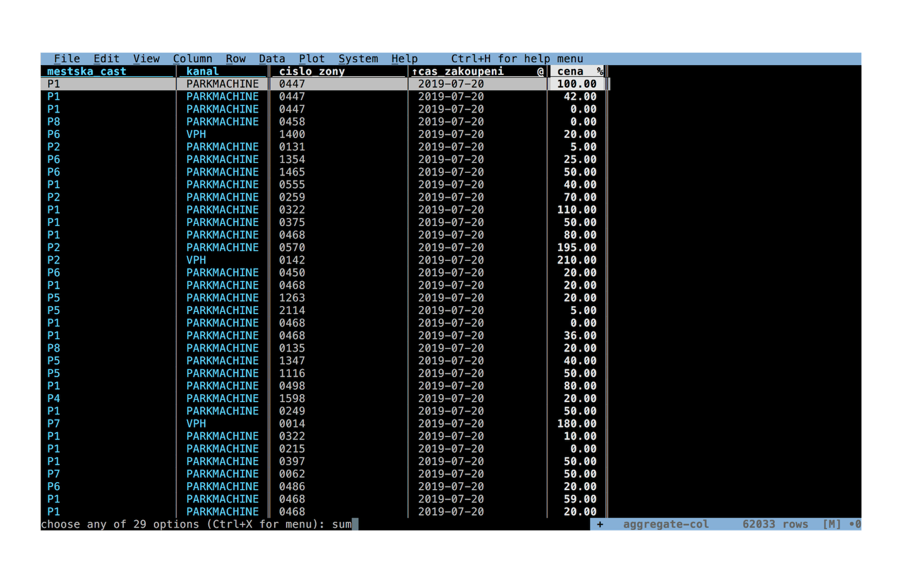The height and width of the screenshot is (587, 919).
Task: Click the aggregate-col status label
Action: (x=666, y=524)
